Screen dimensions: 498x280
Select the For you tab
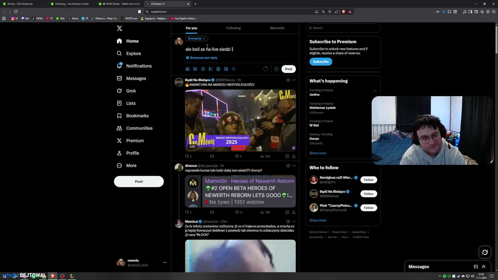[x=191, y=28]
